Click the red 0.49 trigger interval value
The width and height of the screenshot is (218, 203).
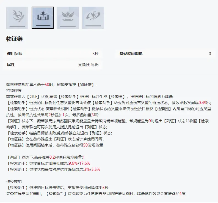tap(202, 102)
